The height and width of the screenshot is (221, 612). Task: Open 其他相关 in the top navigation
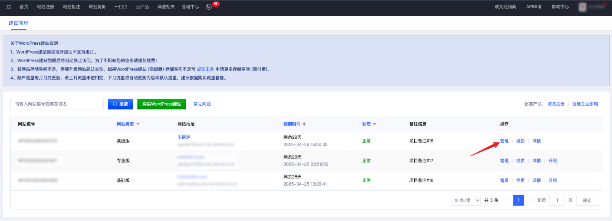(166, 7)
